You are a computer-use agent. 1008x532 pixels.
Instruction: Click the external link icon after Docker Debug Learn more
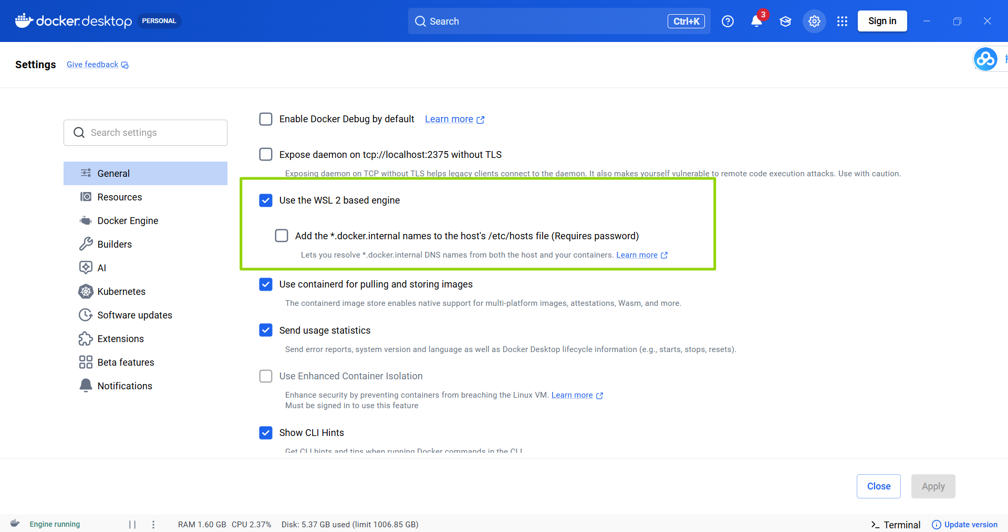pos(481,120)
